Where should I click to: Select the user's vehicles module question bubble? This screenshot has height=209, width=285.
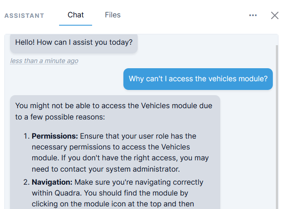click(198, 79)
